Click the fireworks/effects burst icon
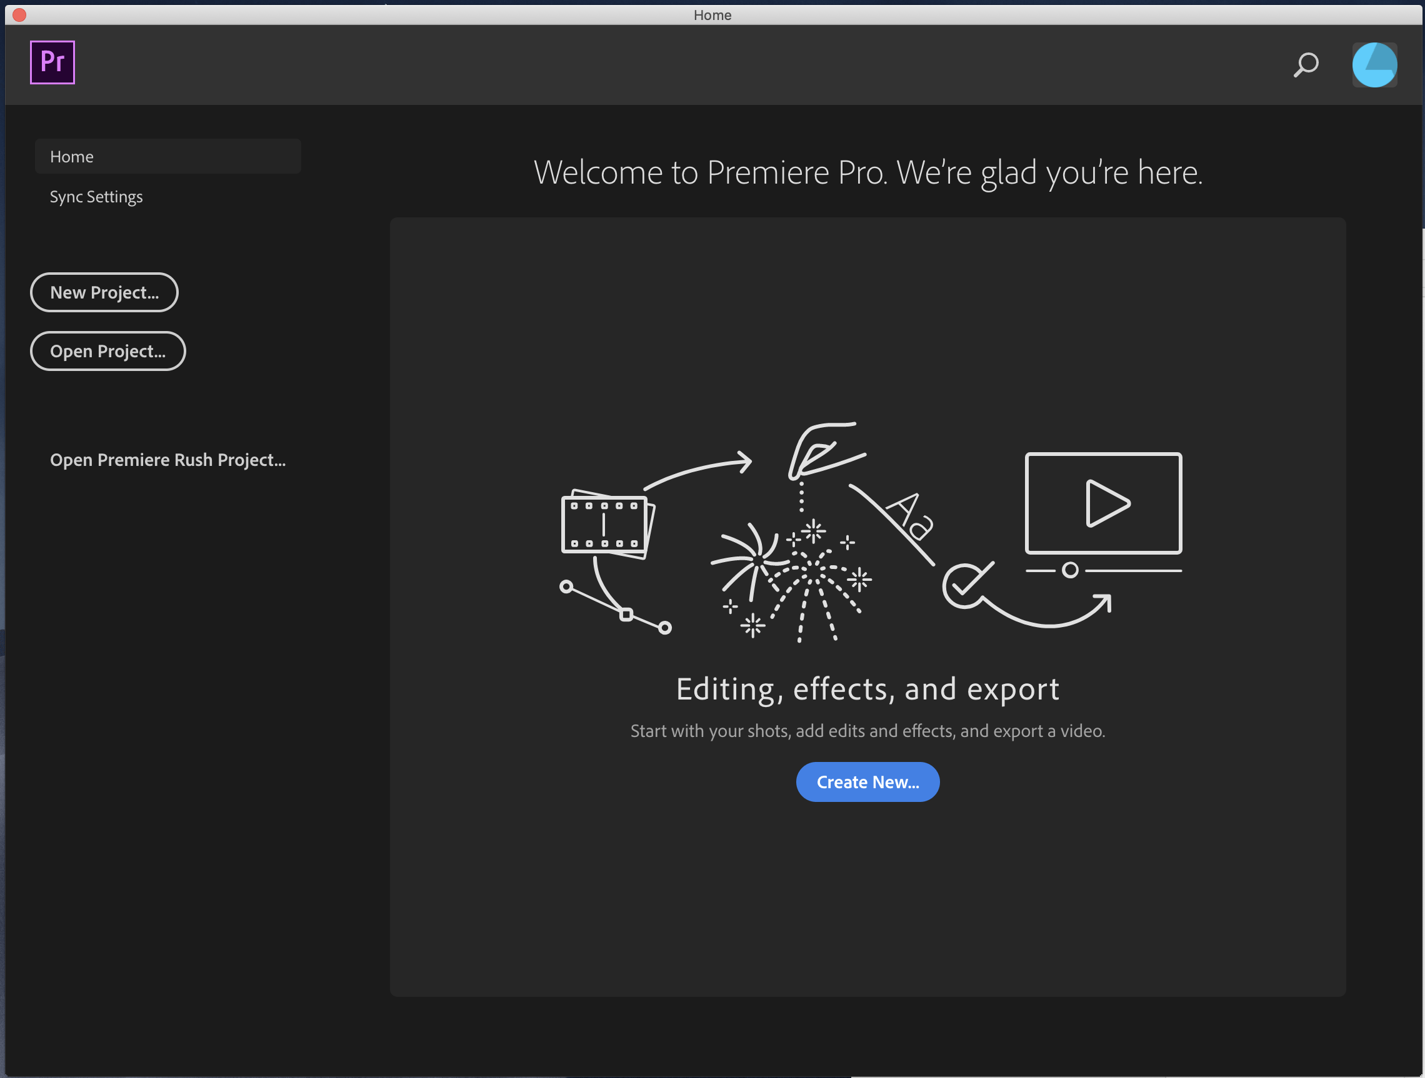This screenshot has height=1078, width=1425. (793, 566)
